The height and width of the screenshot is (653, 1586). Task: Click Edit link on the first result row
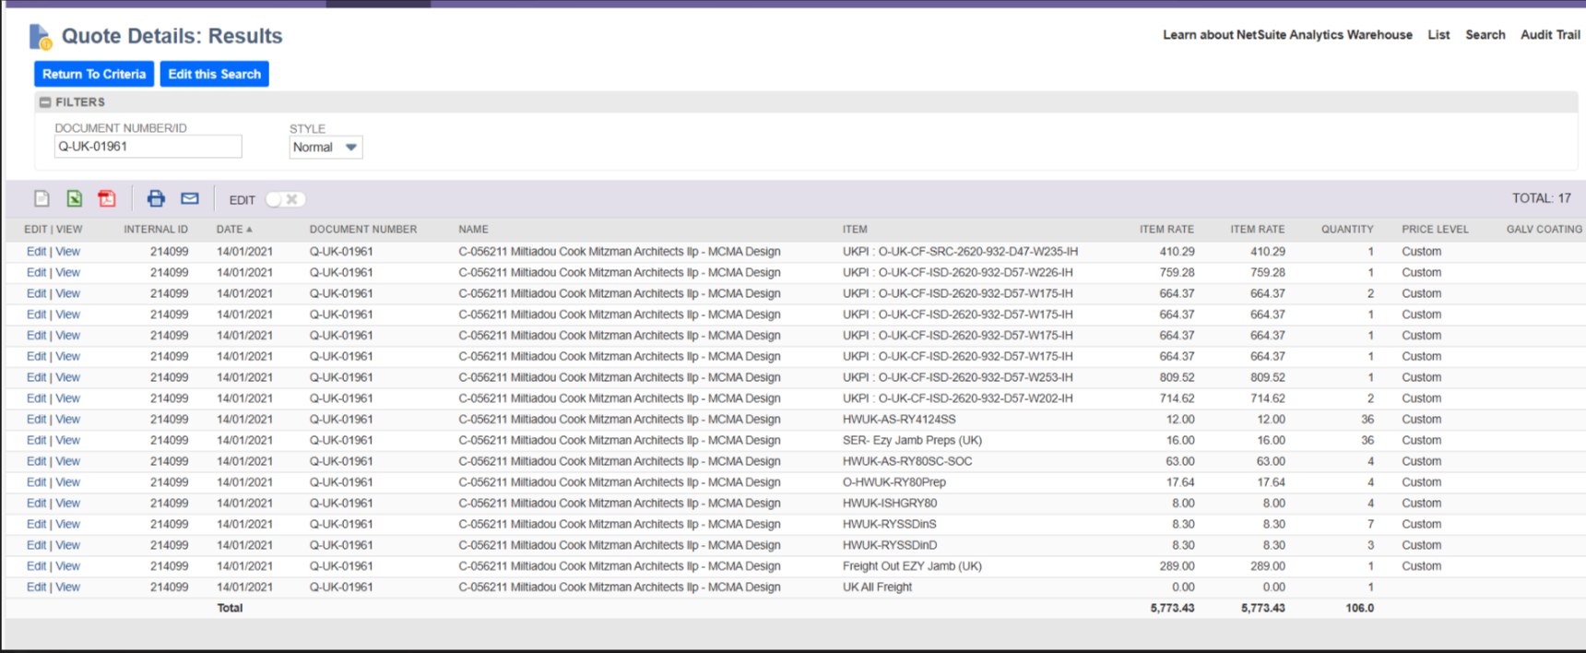coord(36,252)
